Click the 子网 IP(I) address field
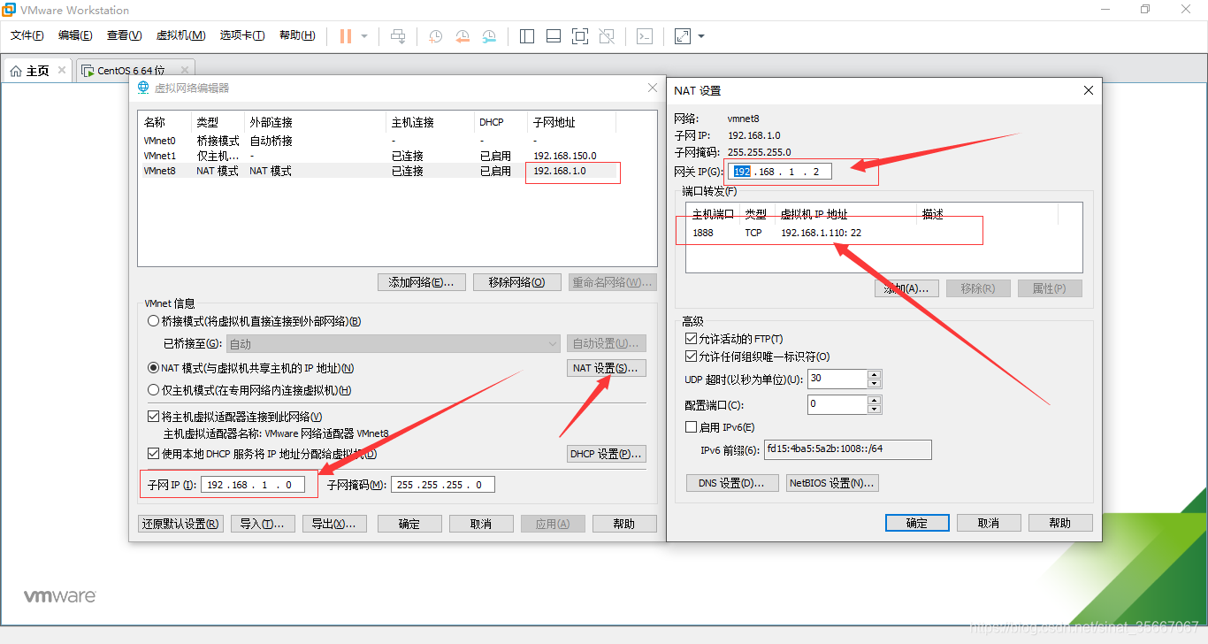This screenshot has height=644, width=1208. 253,485
